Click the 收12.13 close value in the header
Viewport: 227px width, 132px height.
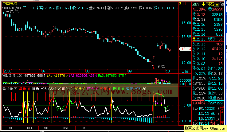click(79, 8)
